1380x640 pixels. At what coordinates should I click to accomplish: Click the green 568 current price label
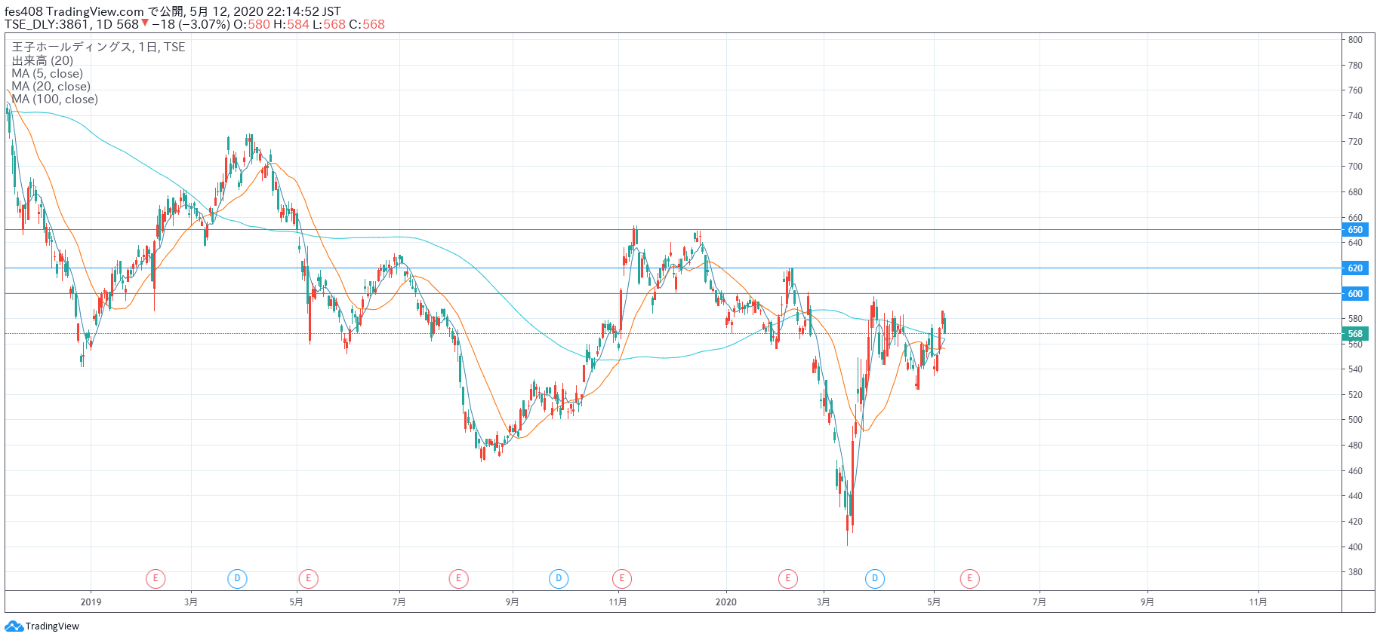pyautogui.click(x=1355, y=334)
